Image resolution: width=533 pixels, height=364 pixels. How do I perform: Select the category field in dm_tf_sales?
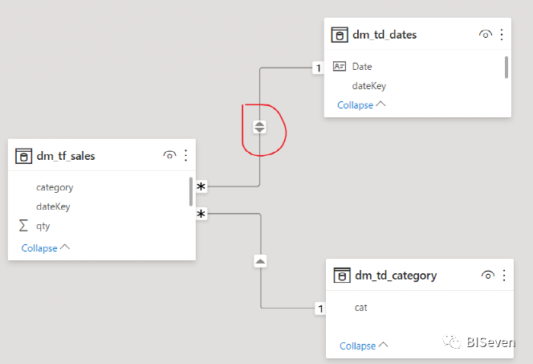55,187
